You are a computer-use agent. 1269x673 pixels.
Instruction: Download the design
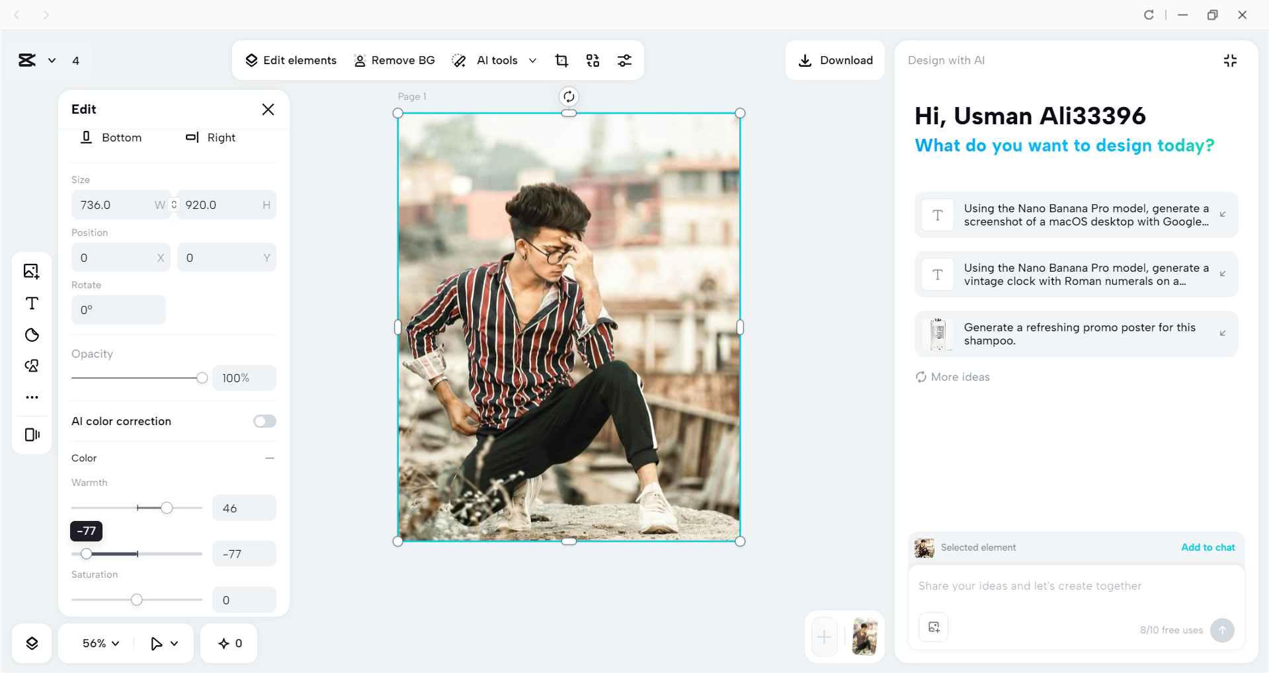coord(835,60)
